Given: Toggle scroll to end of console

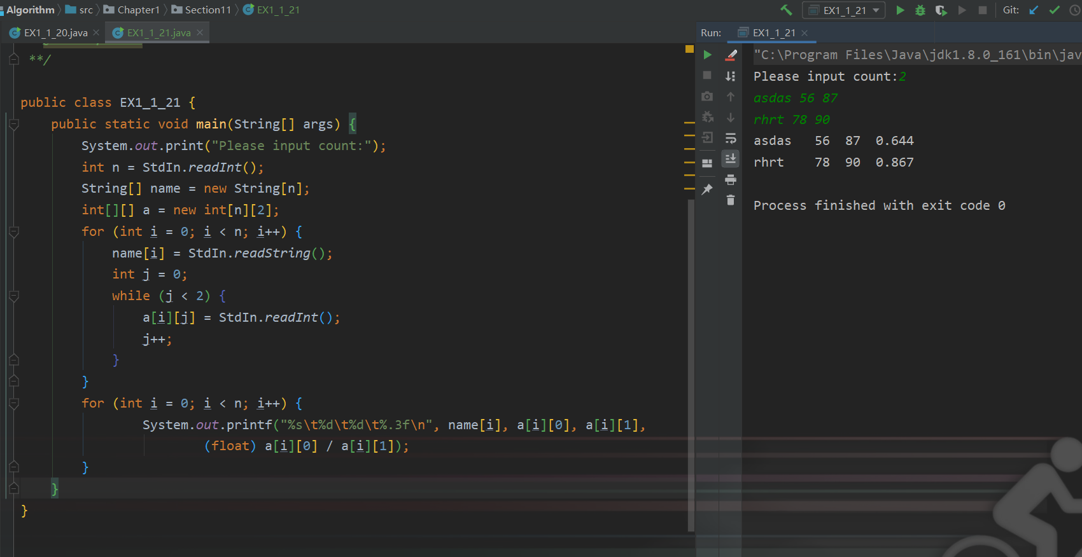Looking at the screenshot, I should click(731, 158).
